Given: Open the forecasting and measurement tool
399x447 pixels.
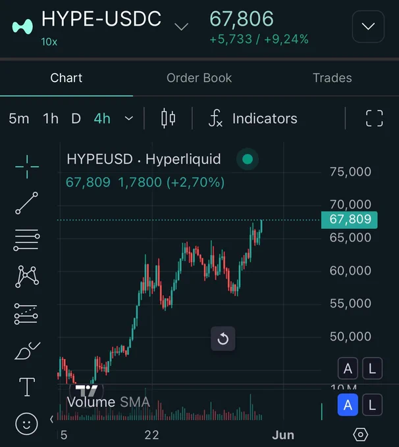Looking at the screenshot, I should tap(26, 314).
